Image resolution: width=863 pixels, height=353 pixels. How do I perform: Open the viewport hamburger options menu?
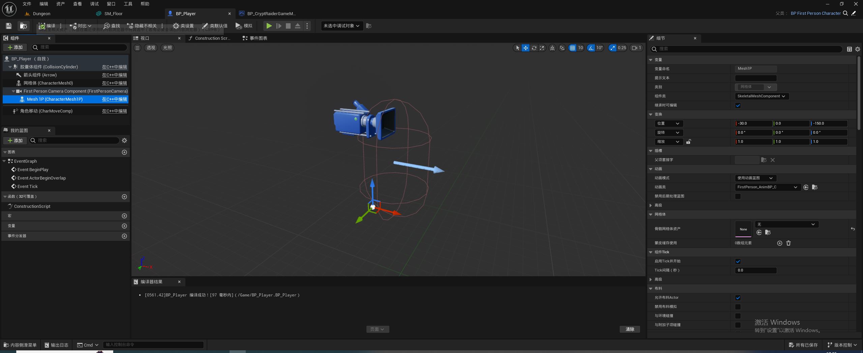137,48
